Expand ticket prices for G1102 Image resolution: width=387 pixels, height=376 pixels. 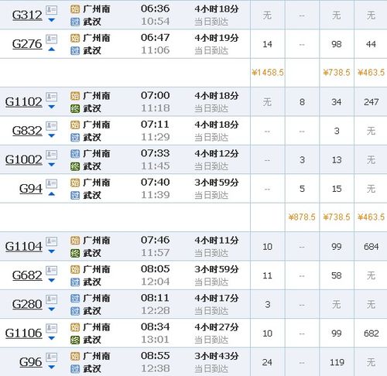coord(52,107)
